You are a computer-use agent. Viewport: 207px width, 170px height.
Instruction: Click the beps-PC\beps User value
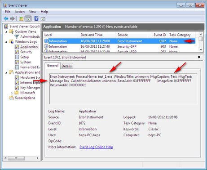tap(89, 135)
